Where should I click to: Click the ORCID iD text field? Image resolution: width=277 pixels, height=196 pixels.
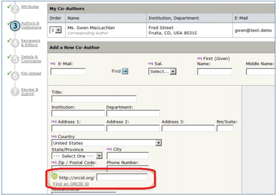point(122,177)
